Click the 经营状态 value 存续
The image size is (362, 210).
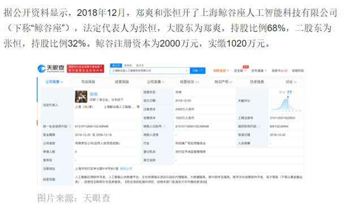tap(179, 92)
